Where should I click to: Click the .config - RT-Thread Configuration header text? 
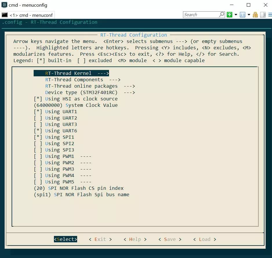50,22
